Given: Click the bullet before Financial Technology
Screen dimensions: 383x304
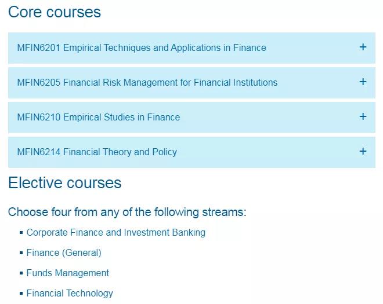Looking at the screenshot, I should 21,293.
